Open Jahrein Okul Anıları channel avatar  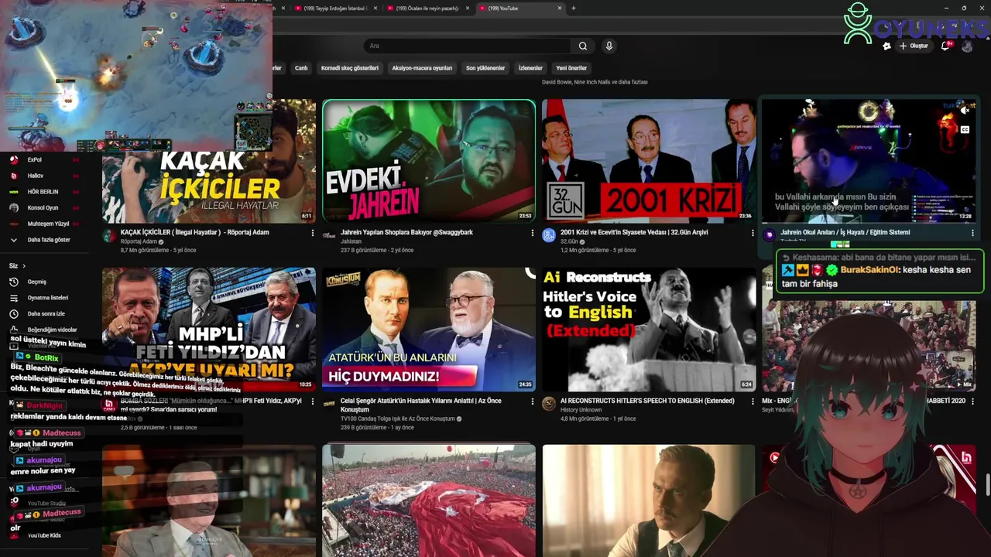(x=769, y=235)
